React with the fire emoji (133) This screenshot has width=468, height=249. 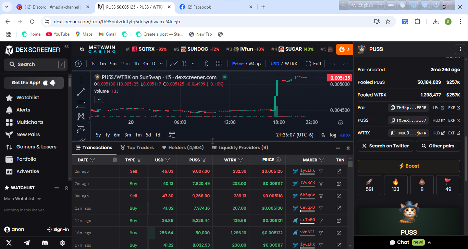pos(396,185)
